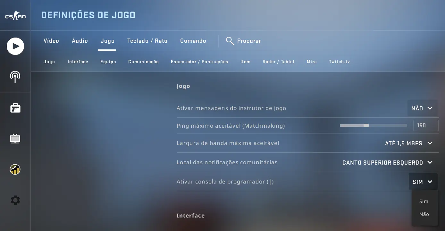
Task: Toggle the game instructor messages NÃO option
Action: point(422,108)
